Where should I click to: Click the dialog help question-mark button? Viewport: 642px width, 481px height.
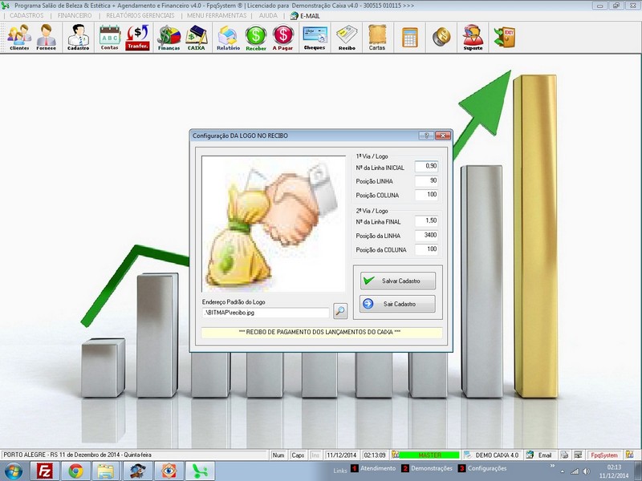pos(426,135)
